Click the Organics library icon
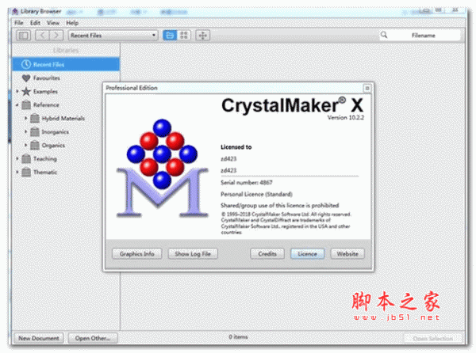476x353 pixels. click(35, 145)
